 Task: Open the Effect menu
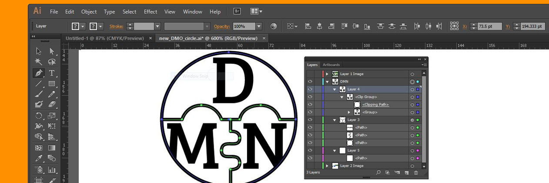(151, 12)
